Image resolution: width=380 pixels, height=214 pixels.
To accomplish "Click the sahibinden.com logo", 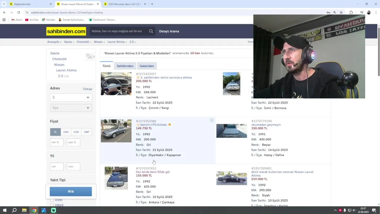I will [66, 31].
